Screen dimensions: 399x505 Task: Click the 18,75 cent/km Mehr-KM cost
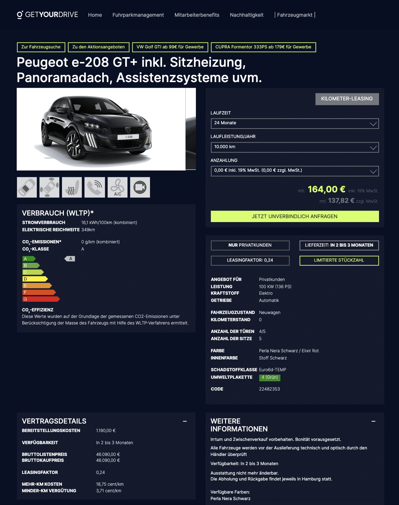pyautogui.click(x=110, y=484)
